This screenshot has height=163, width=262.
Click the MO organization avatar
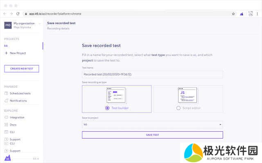[x=8, y=25]
